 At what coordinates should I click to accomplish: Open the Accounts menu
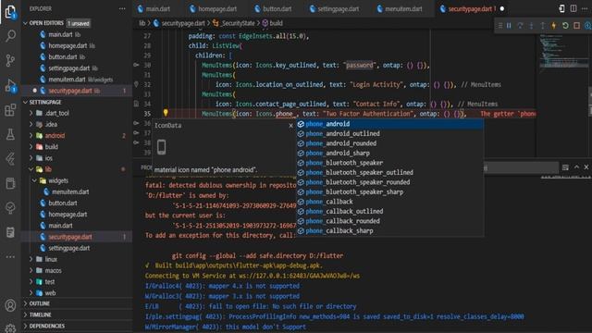click(10, 305)
